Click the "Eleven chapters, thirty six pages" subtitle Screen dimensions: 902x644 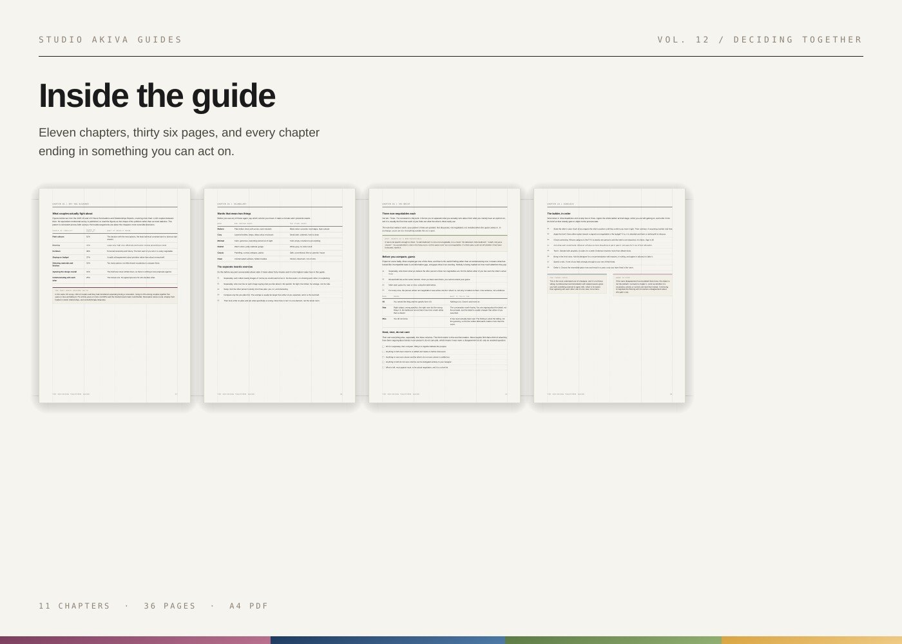coord(179,142)
